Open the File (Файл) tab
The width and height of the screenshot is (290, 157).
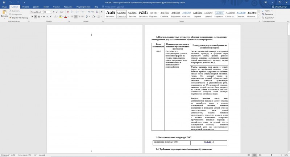click(x=4, y=7)
